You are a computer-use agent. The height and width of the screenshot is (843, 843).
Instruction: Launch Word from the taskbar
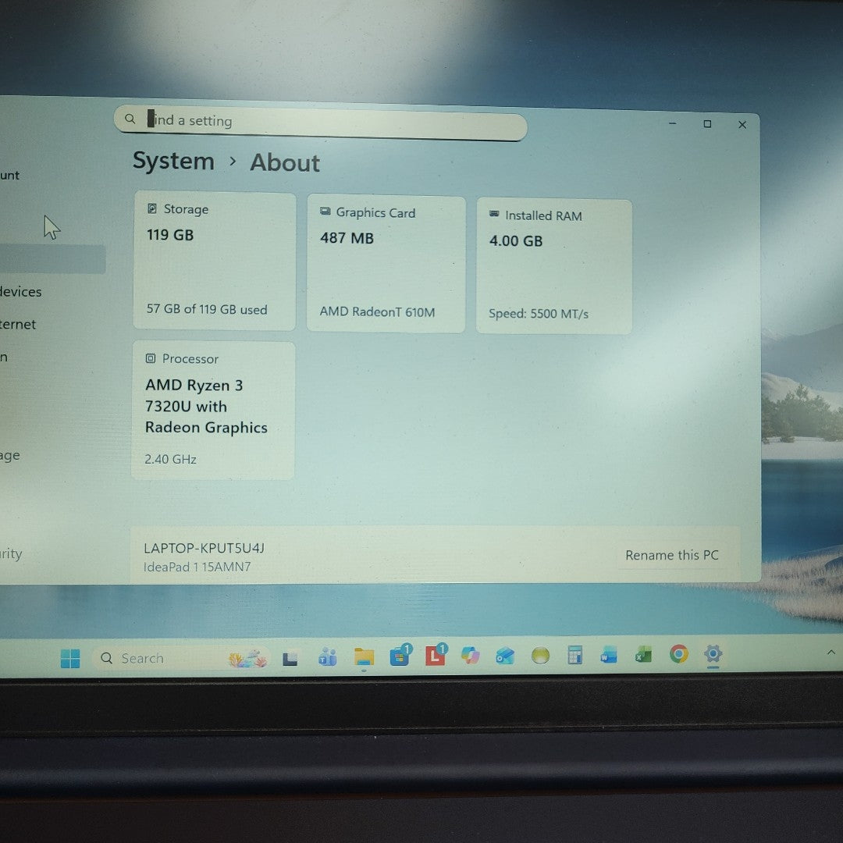[609, 655]
